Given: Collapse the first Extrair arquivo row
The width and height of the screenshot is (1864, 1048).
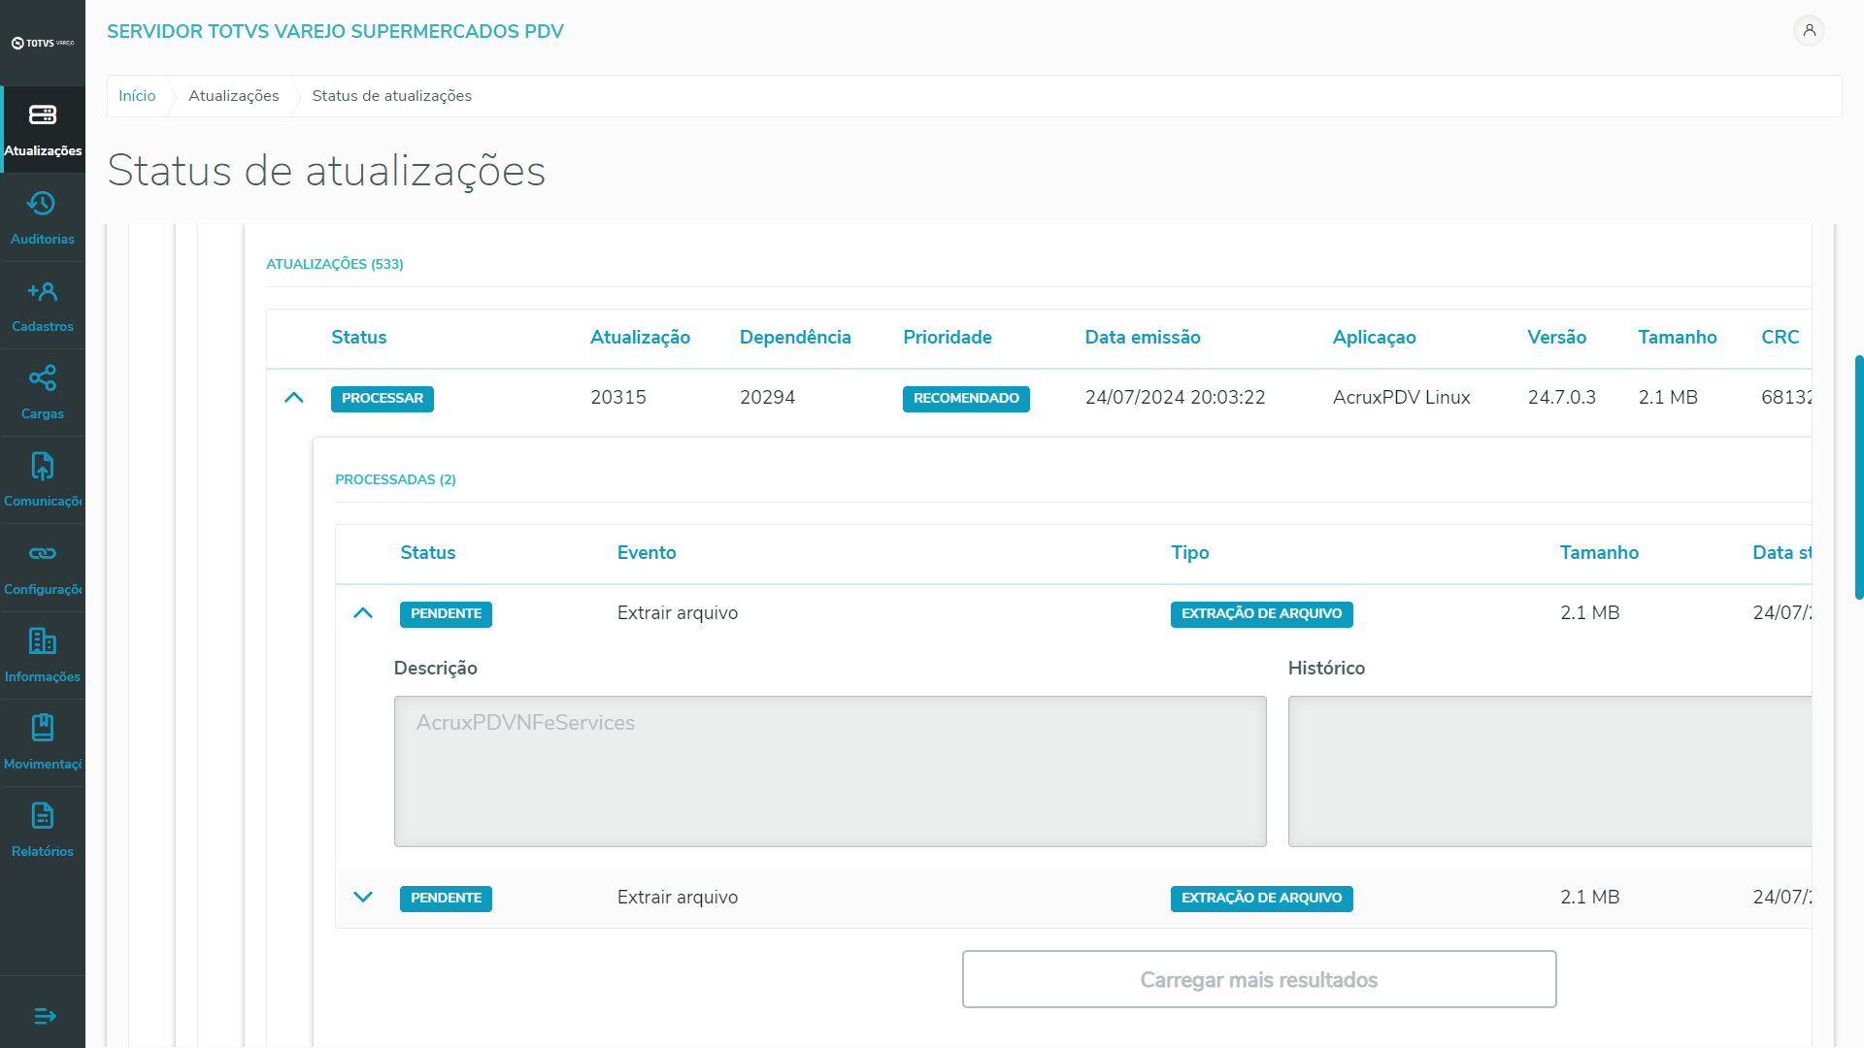Looking at the screenshot, I should (363, 613).
